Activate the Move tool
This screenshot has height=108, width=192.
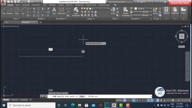tap(34, 9)
